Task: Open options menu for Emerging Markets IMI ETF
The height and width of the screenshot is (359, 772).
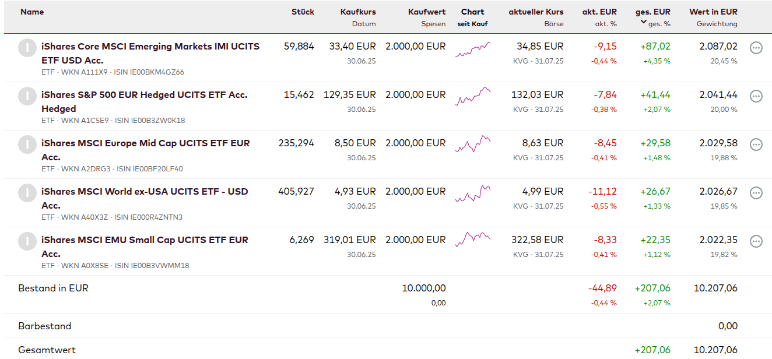Action: click(756, 48)
